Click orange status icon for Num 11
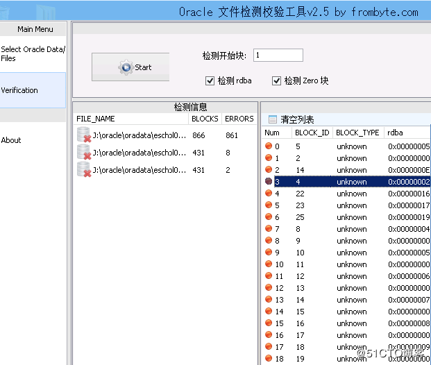 pyautogui.click(x=269, y=275)
